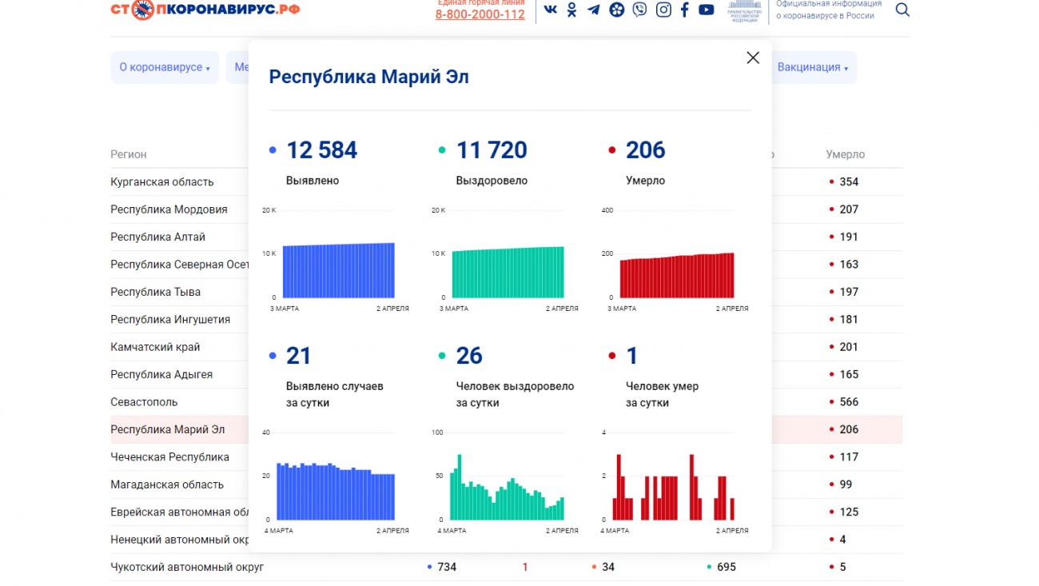Open the YouTube icon in header
Image resolution: width=1039 pixels, height=586 pixels.
tap(707, 10)
